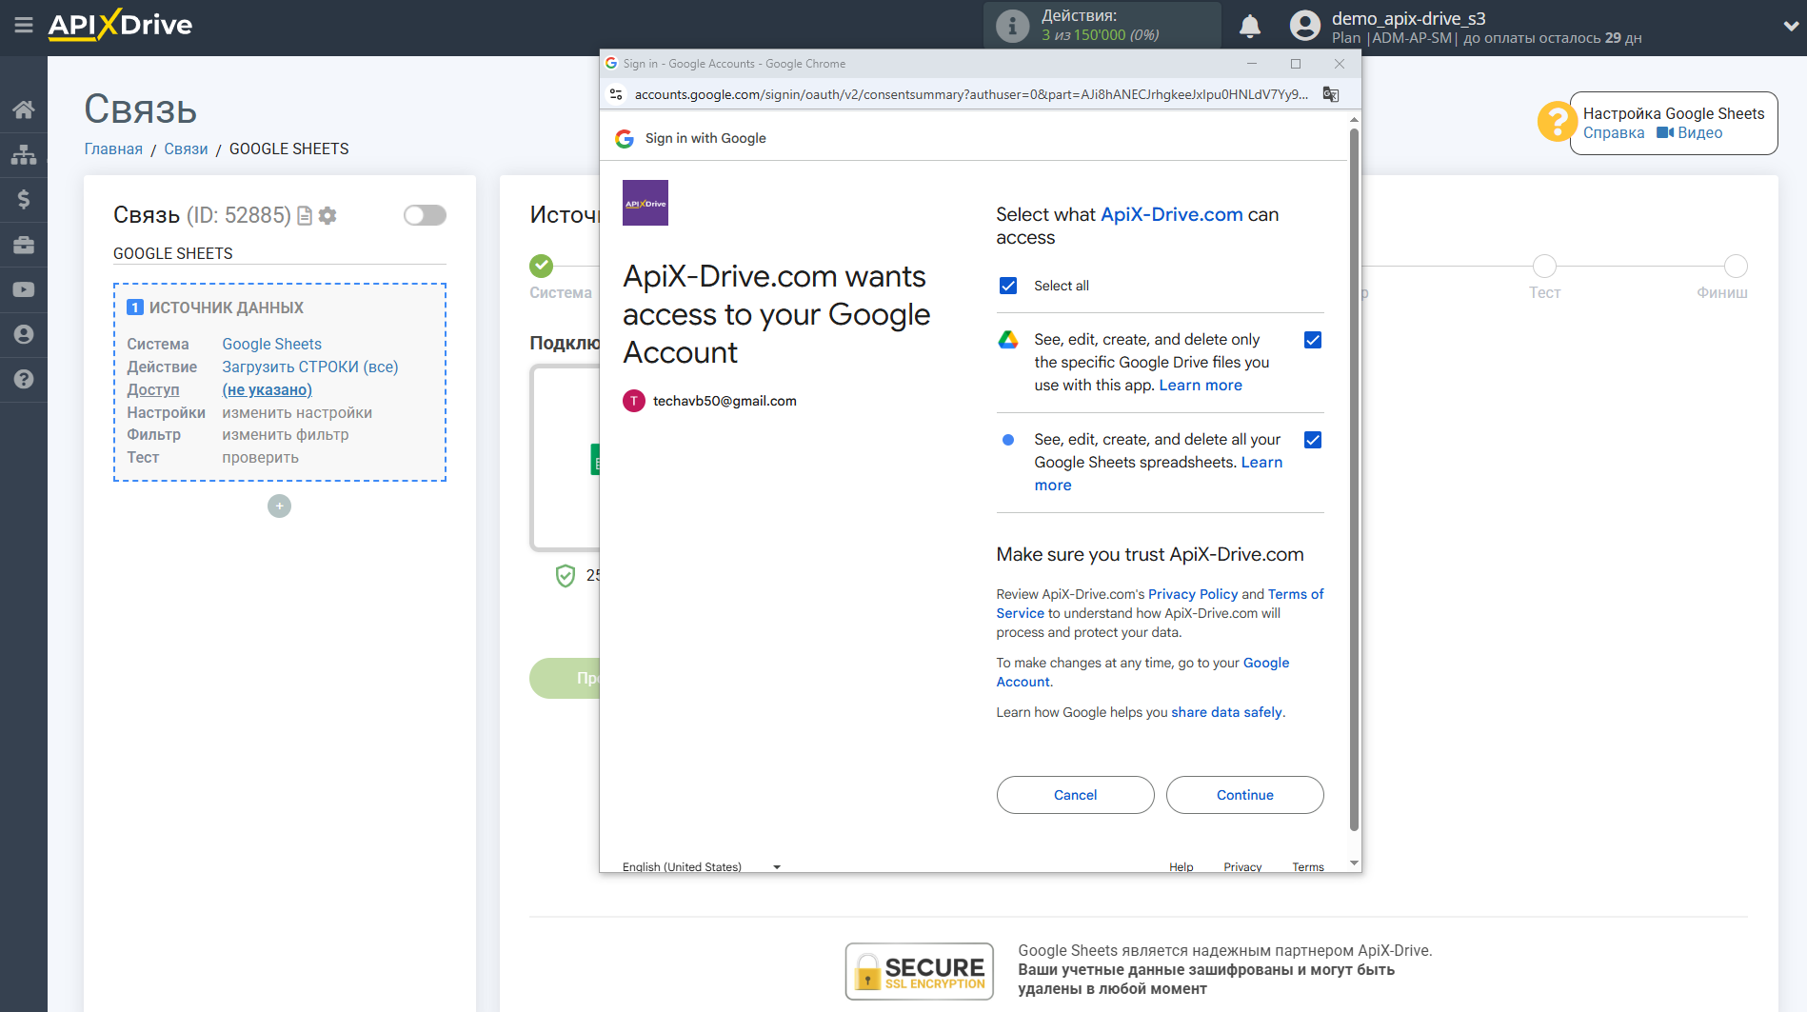The width and height of the screenshot is (1807, 1012).
Task: Go to Главная via breadcrumb
Action: coord(112,149)
